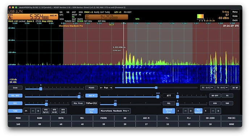Click the TX power slider handle at 25
250x137 pixels.
(115, 104)
